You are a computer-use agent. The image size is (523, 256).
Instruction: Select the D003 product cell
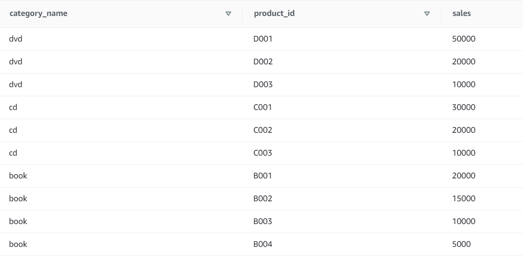click(263, 85)
